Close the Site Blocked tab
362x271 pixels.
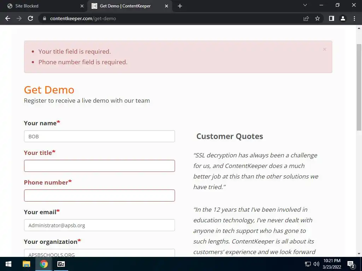click(82, 6)
